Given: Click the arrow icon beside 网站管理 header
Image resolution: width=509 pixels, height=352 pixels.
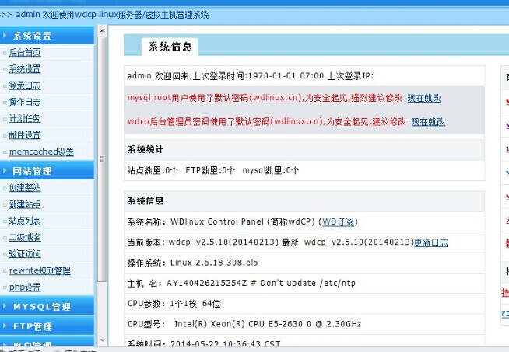Looking at the screenshot, I should tap(5, 171).
